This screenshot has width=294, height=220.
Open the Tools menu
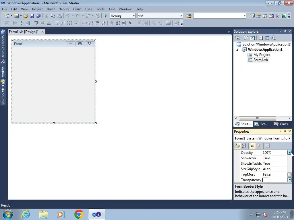[x=100, y=9]
